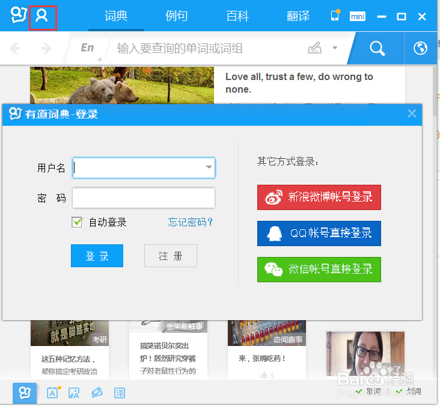440x408 pixels.
Task: Go forward with the right arrow
Action: [x=46, y=48]
